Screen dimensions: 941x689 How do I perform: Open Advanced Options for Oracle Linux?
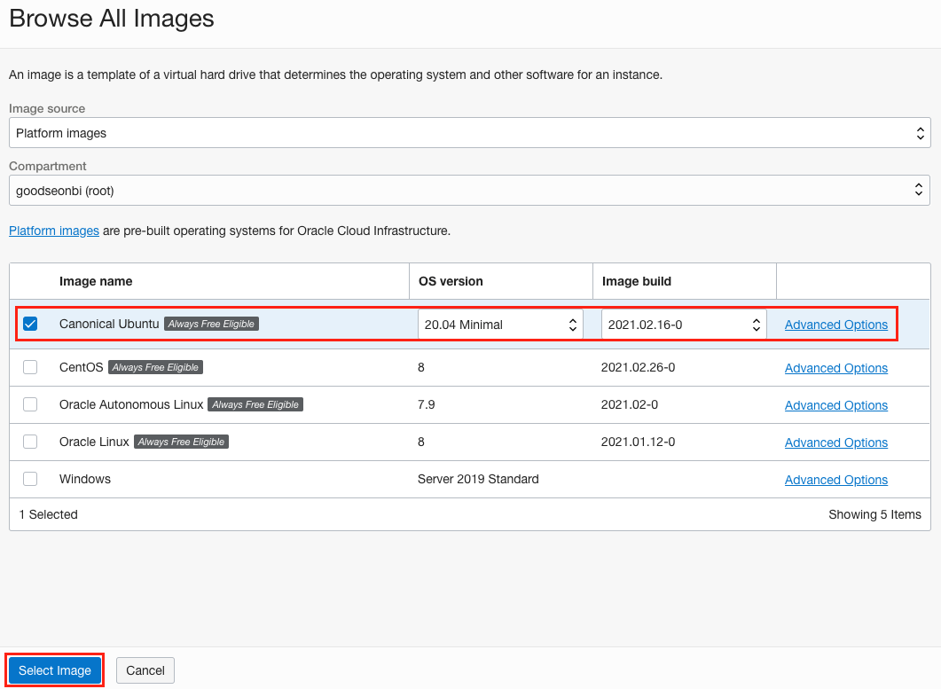(x=836, y=442)
